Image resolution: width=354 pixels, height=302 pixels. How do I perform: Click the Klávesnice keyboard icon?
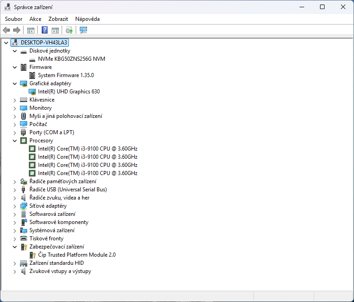(x=24, y=100)
